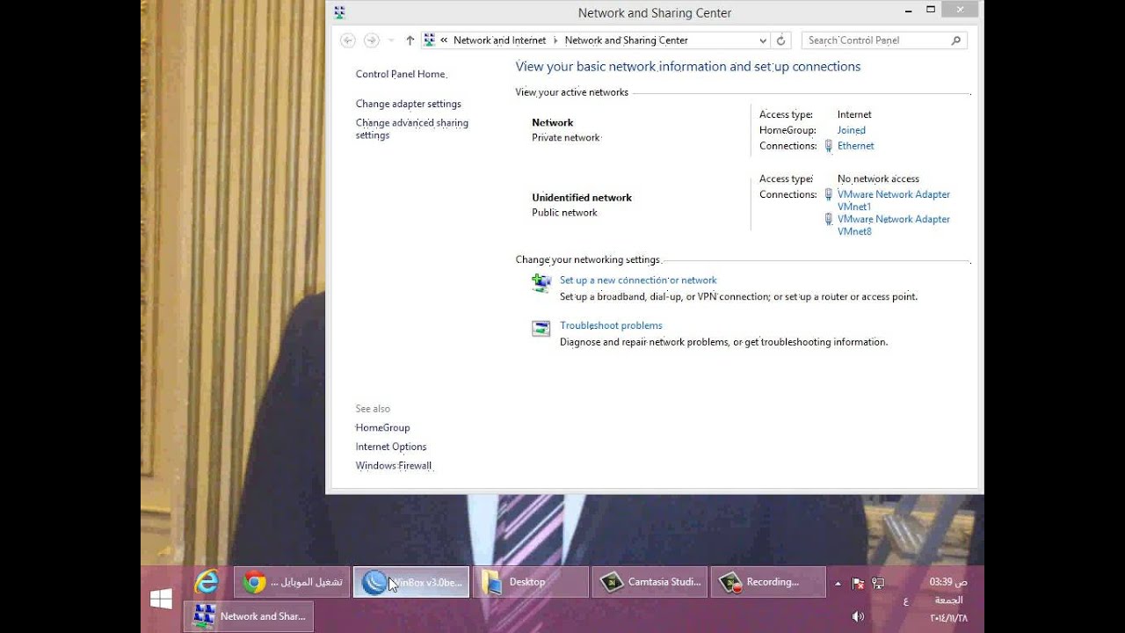Click the Arabic language indicator
This screenshot has height=633, width=1125.
pyautogui.click(x=905, y=601)
